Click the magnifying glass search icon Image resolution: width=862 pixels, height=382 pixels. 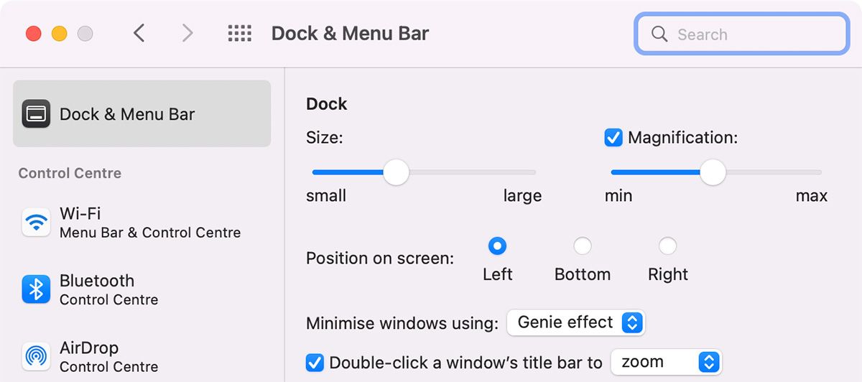[x=659, y=34]
